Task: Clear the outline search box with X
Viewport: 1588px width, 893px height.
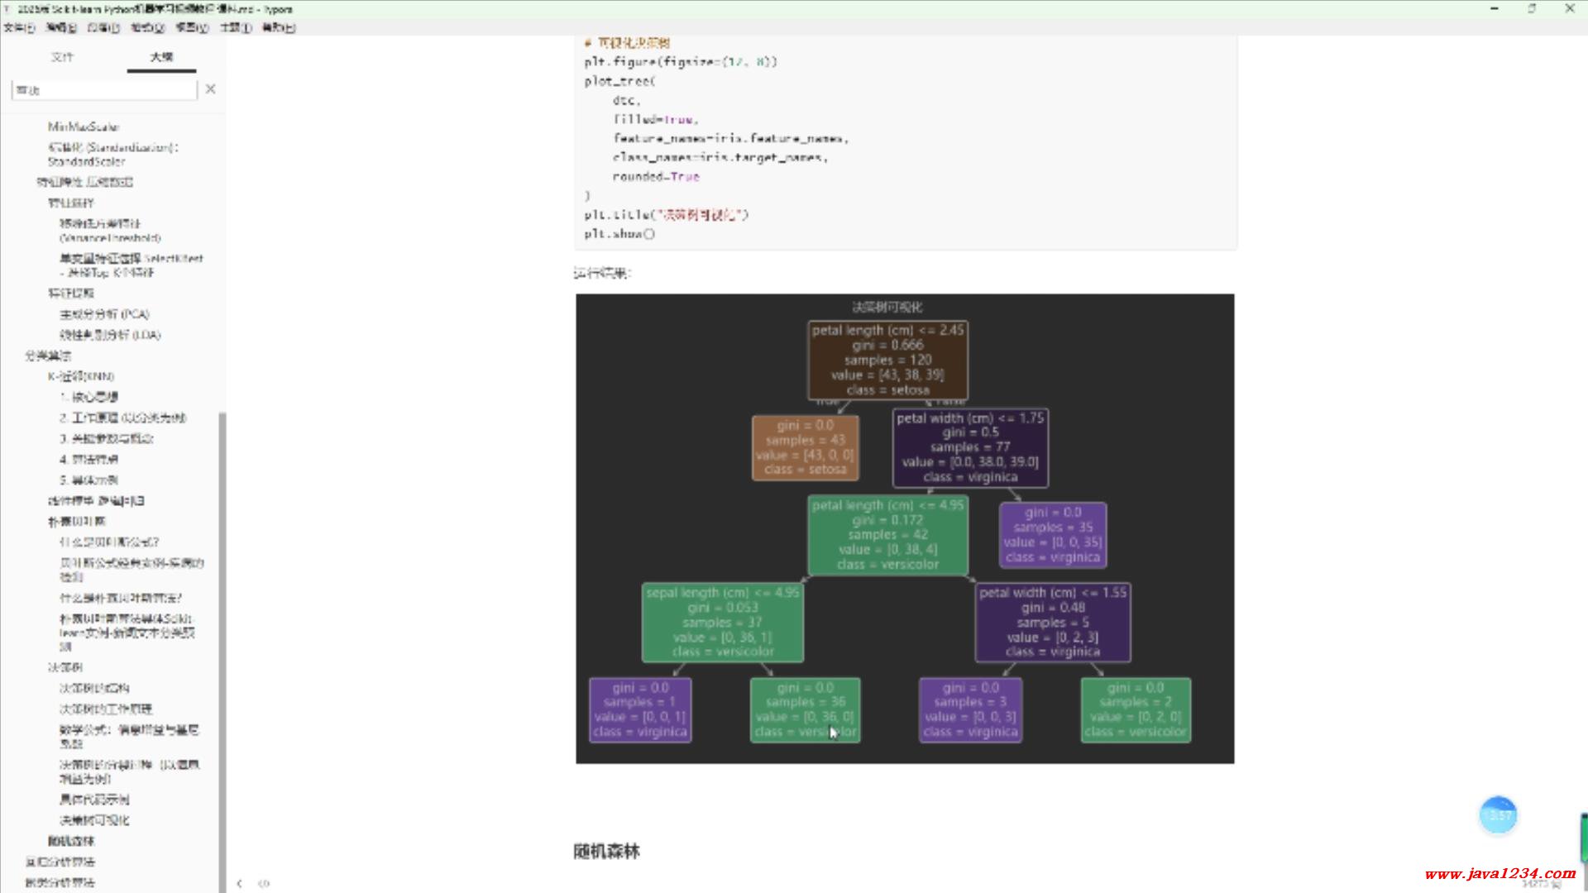Action: 210,89
